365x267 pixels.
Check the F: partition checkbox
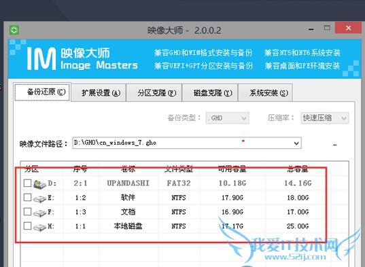[27, 211]
